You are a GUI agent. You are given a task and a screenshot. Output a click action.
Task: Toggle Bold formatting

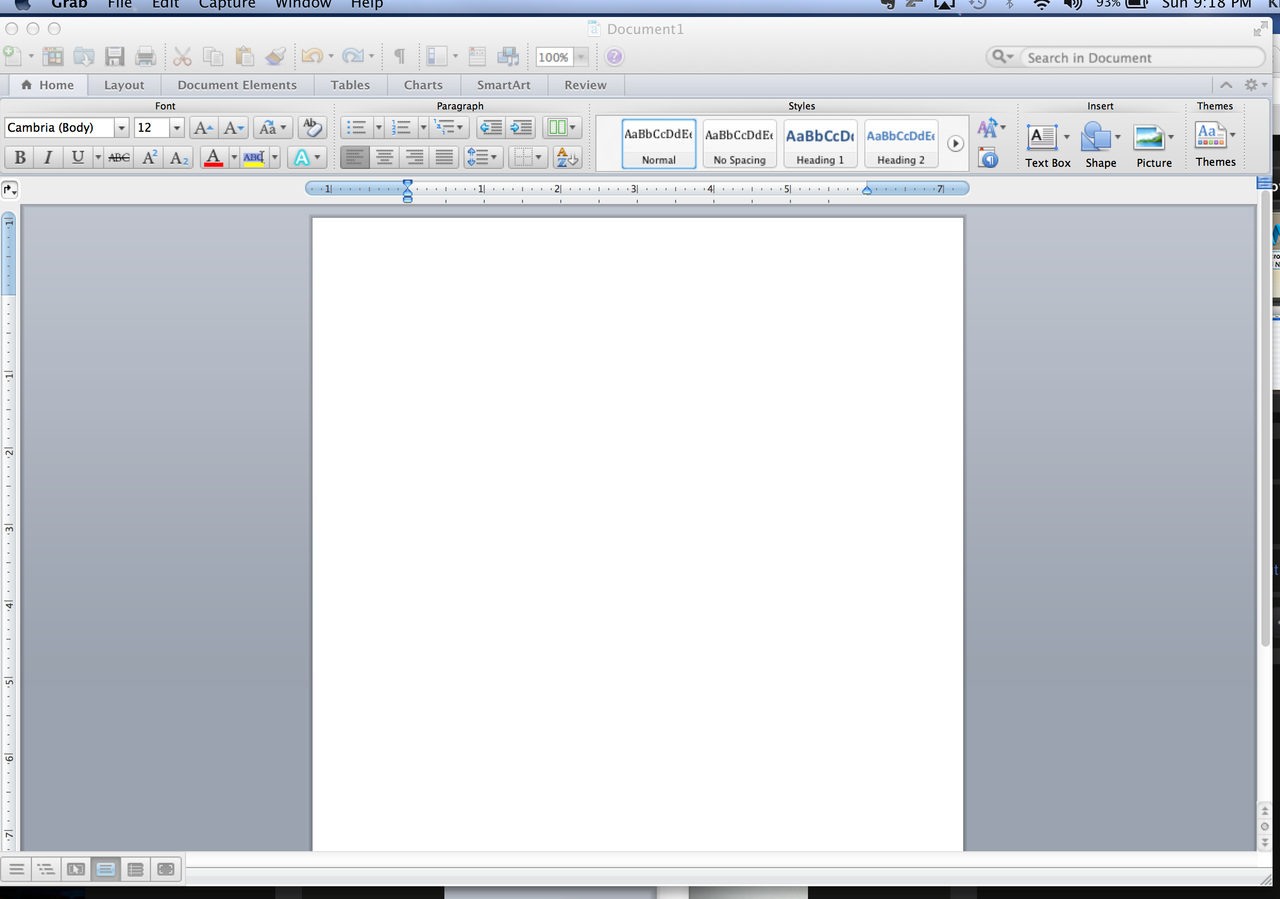point(20,158)
